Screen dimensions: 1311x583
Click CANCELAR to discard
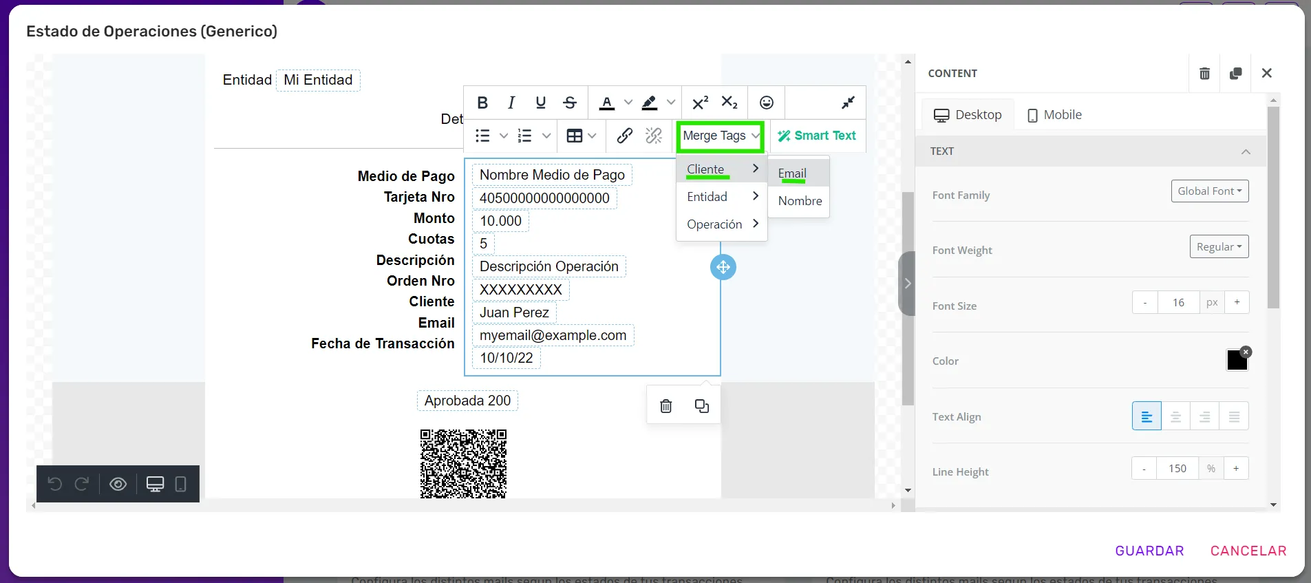click(x=1248, y=551)
